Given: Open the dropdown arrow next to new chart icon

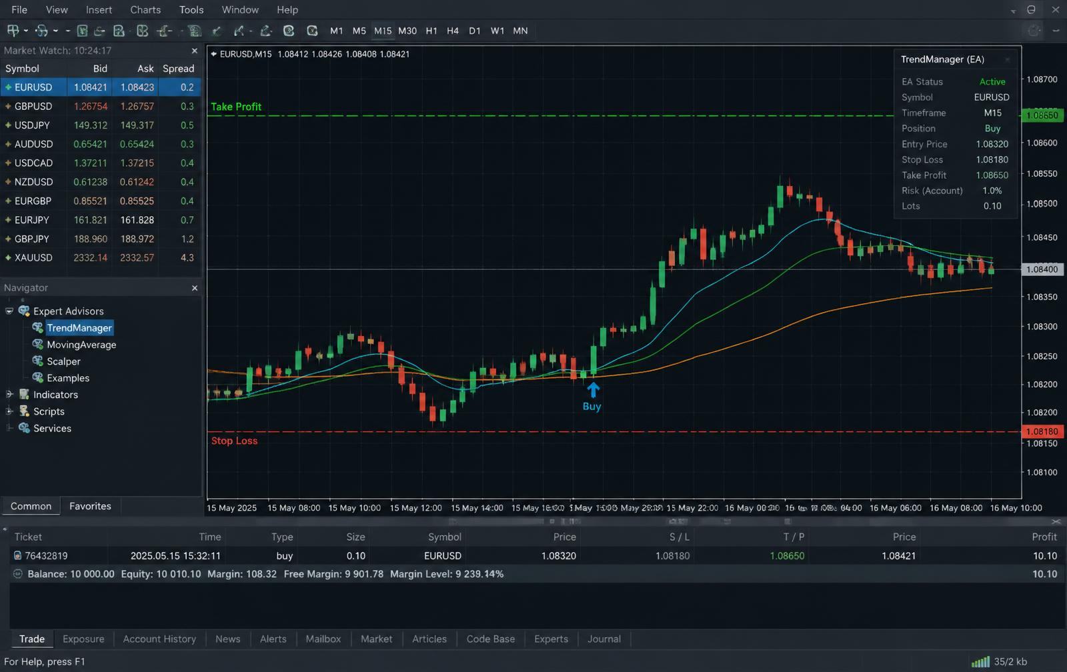Looking at the screenshot, I should click(26, 31).
